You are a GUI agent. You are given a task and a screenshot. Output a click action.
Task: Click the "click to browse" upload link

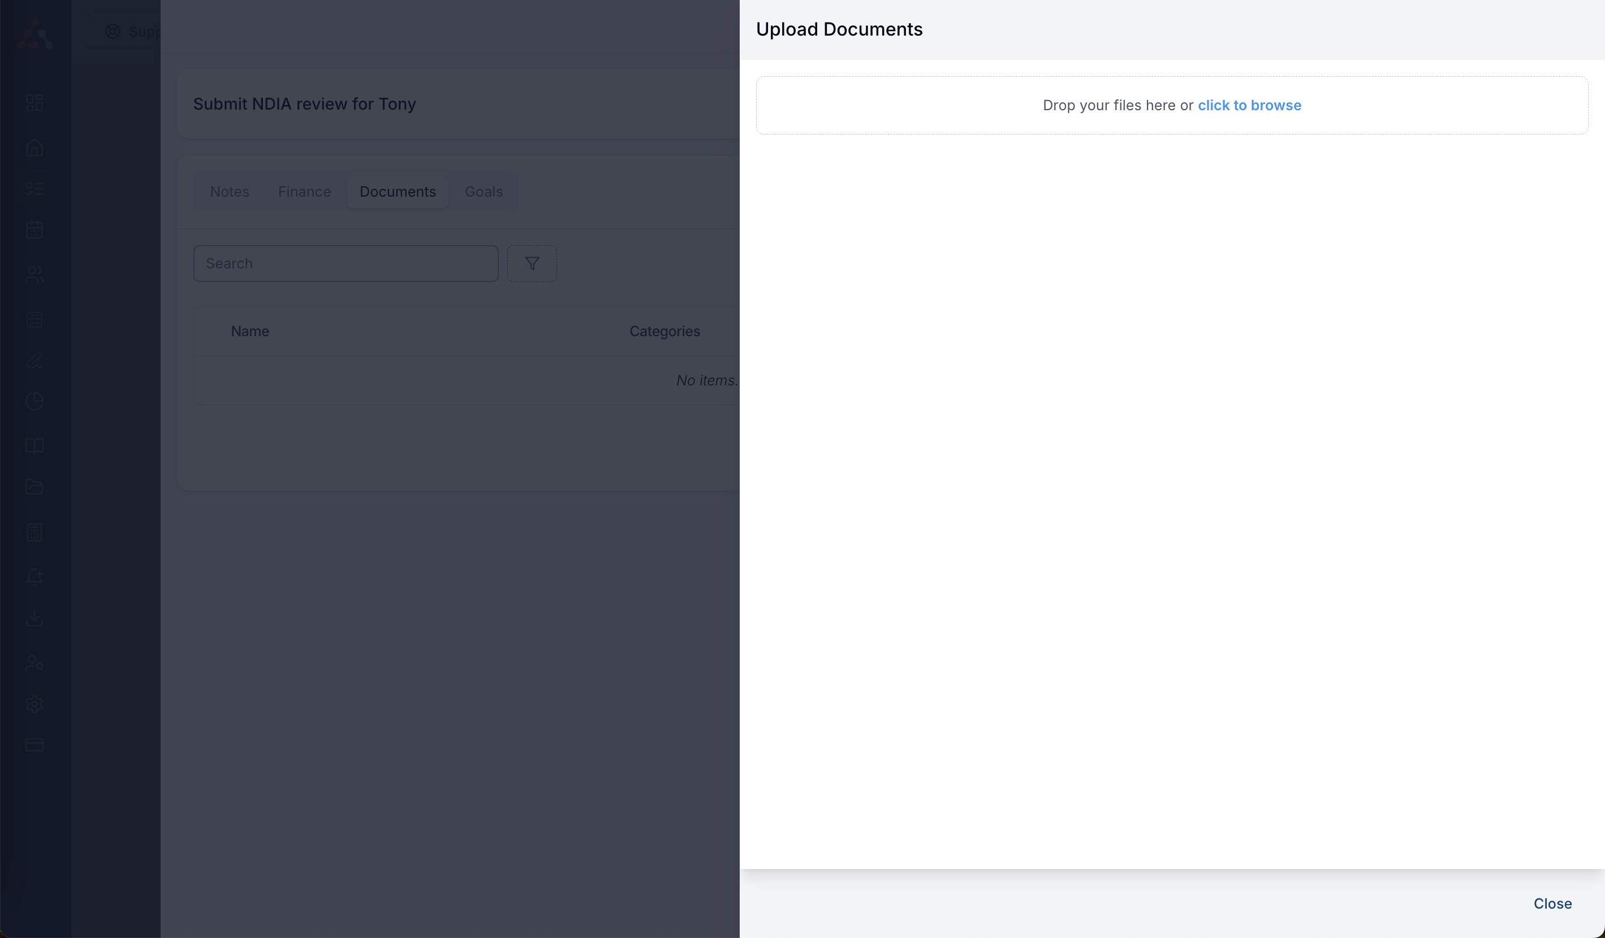pos(1250,105)
